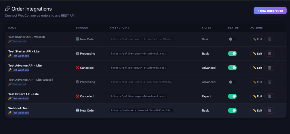Toggle the Webhook Test integration status

point(232,110)
